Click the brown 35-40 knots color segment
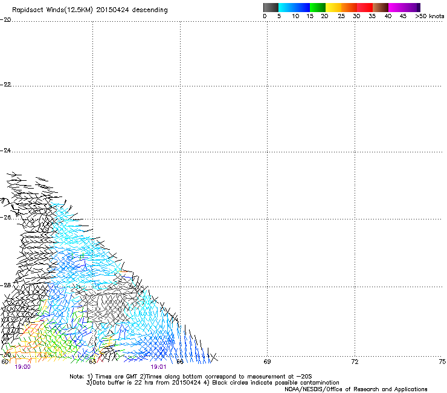The height and width of the screenshot is (393, 447). pyautogui.click(x=381, y=7)
